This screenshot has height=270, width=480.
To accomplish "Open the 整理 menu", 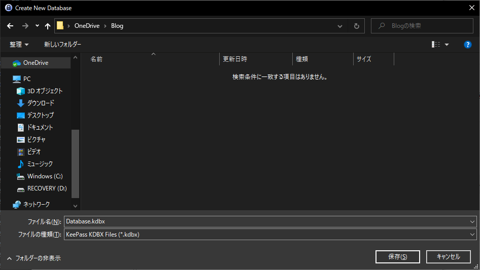I will [x=19, y=45].
